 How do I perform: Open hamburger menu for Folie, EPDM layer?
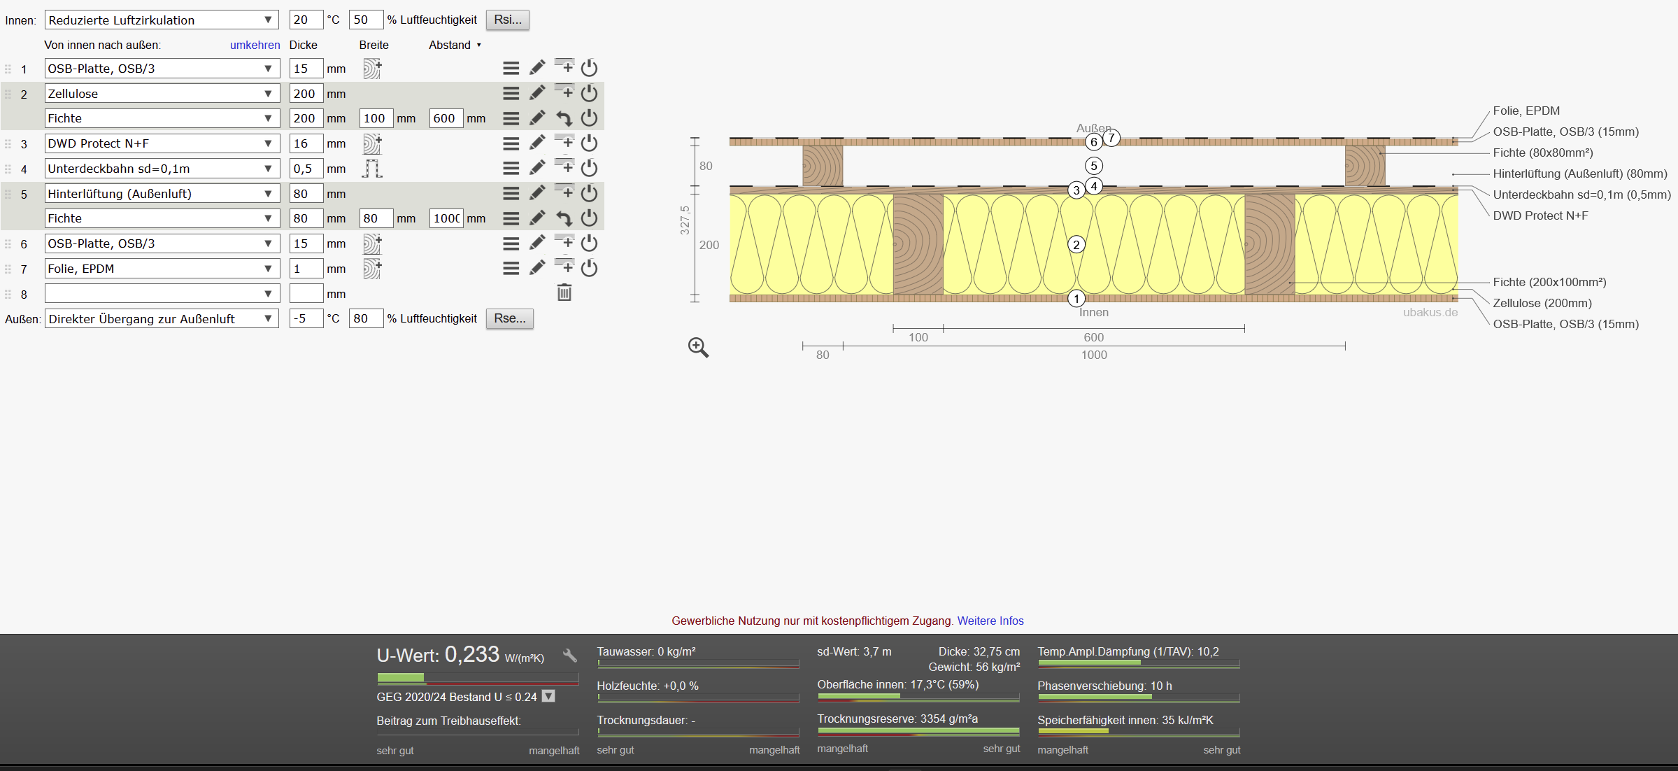(511, 268)
